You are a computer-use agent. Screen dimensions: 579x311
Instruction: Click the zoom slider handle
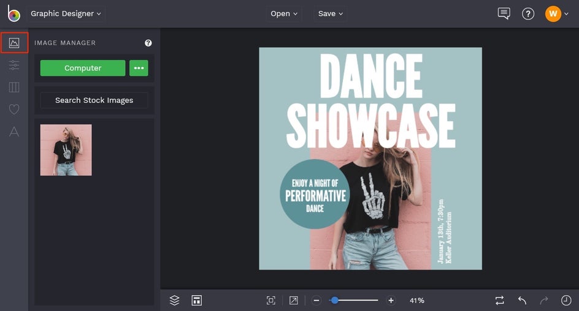335,300
